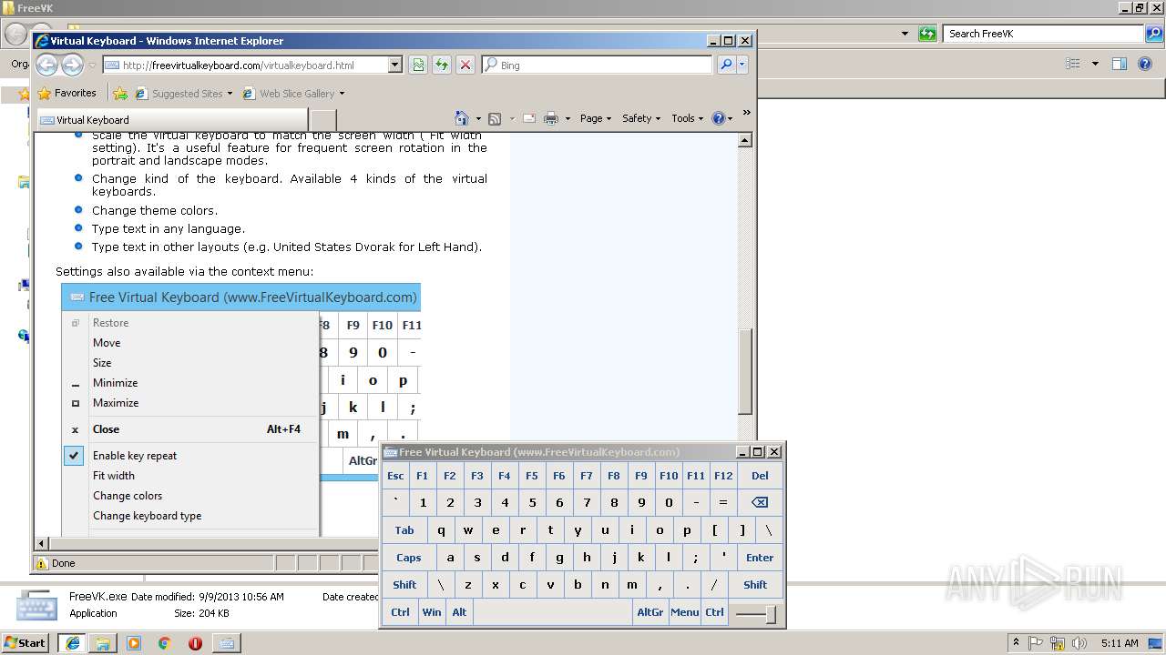Image resolution: width=1166 pixels, height=655 pixels.
Task: Refresh the page with green arrows icon
Action: [x=442, y=65]
